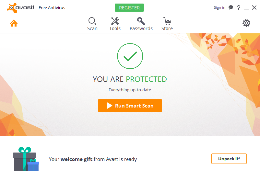Click the Everything up-to-date message

click(x=130, y=90)
